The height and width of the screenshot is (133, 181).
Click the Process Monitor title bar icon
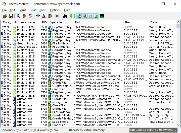[x=4, y=4]
